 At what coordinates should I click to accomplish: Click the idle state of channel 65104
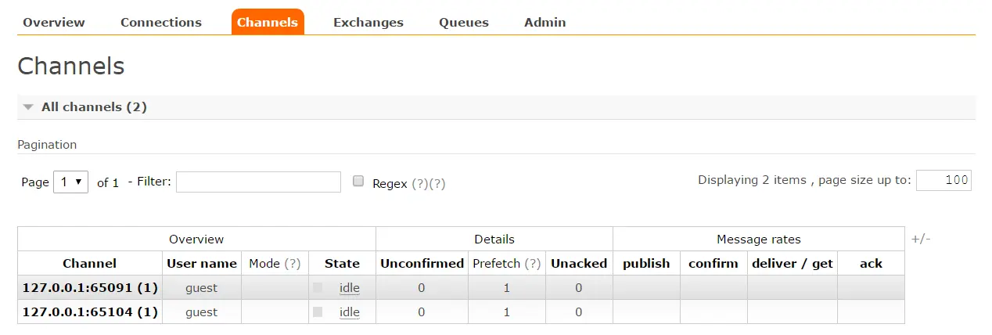[350, 312]
